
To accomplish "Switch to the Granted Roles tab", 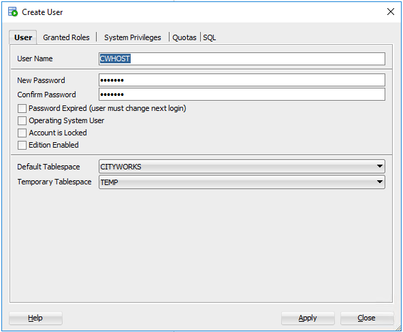I will [x=66, y=37].
